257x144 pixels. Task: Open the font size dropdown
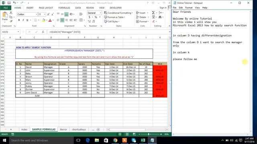[x=45, y=14]
